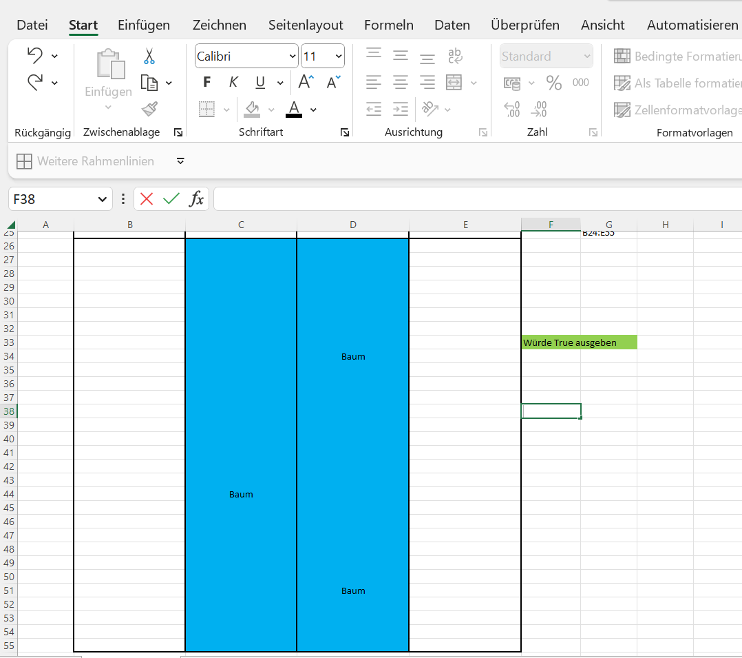
Task: Click the Format Painter brush icon
Action: (149, 109)
